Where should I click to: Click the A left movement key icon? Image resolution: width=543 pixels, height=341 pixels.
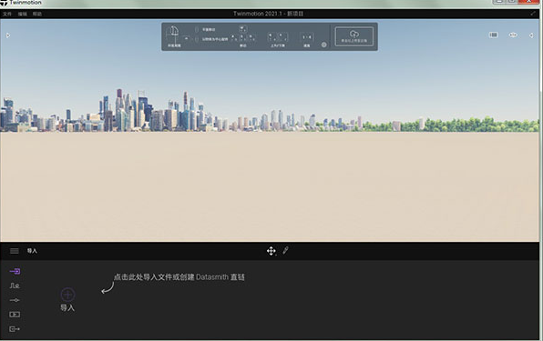coord(233,37)
